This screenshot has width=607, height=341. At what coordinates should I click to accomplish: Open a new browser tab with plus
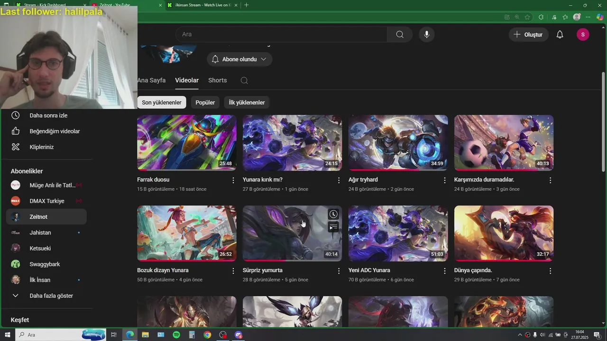coord(246,5)
